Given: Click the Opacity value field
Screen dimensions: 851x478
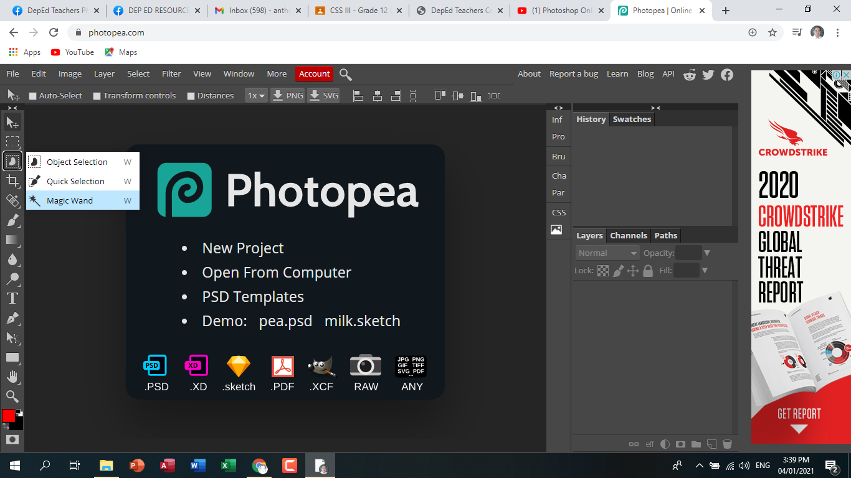Looking at the screenshot, I should 688,253.
